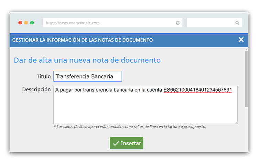Click the textarea resize handle in Descripción

coord(236,122)
